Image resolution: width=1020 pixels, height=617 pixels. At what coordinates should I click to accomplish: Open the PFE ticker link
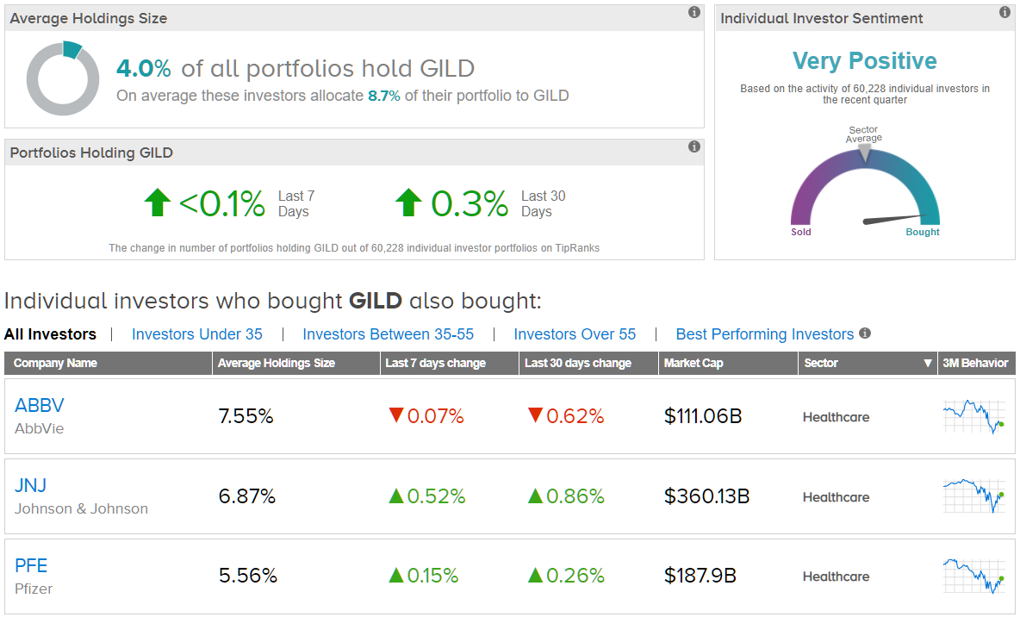click(31, 565)
